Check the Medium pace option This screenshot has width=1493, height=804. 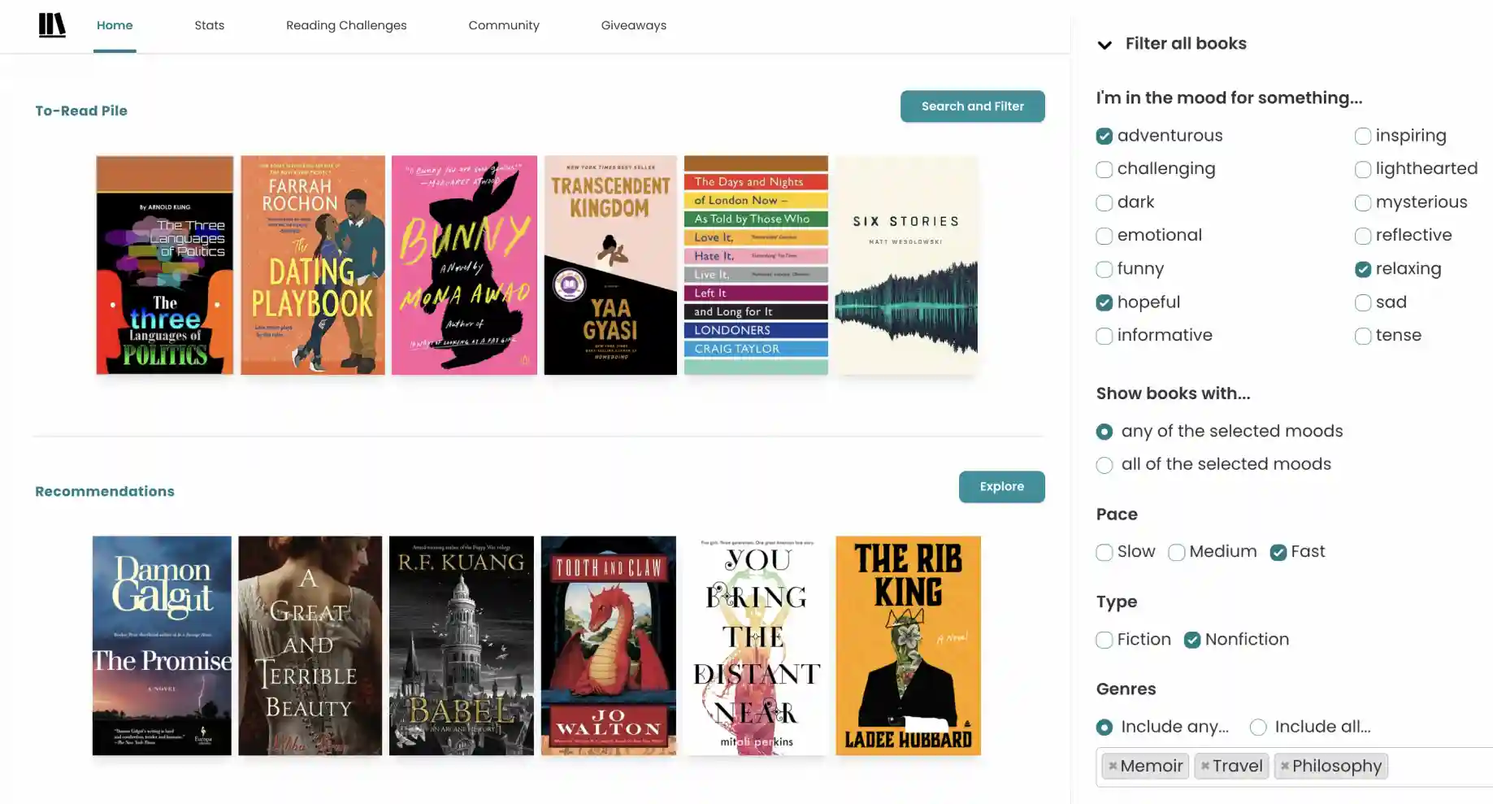(1176, 553)
